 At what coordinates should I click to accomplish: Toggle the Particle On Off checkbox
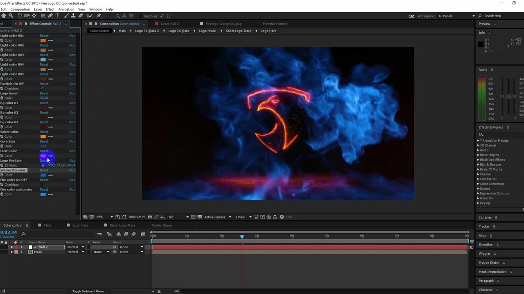42,89
